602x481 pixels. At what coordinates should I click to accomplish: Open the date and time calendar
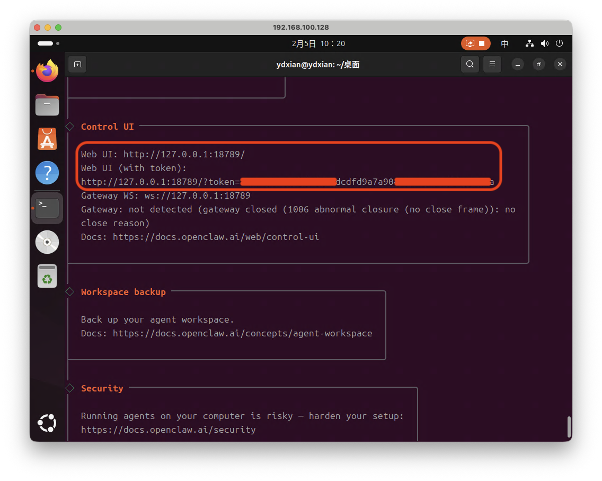pyautogui.click(x=318, y=43)
